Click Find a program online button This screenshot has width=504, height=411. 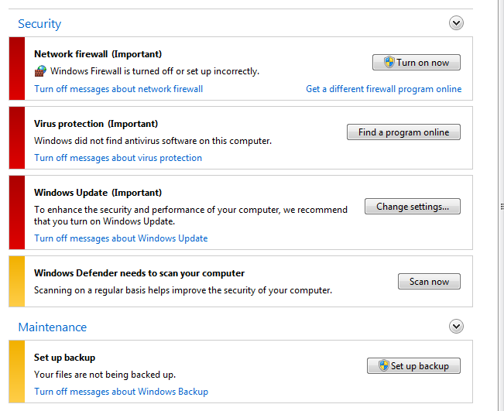coord(403,132)
